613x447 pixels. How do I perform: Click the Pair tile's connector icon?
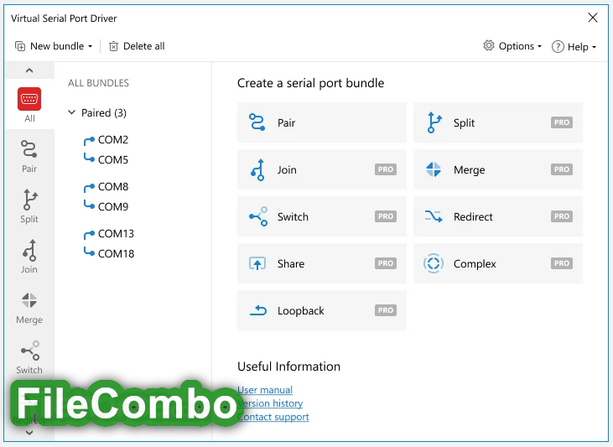(x=257, y=122)
